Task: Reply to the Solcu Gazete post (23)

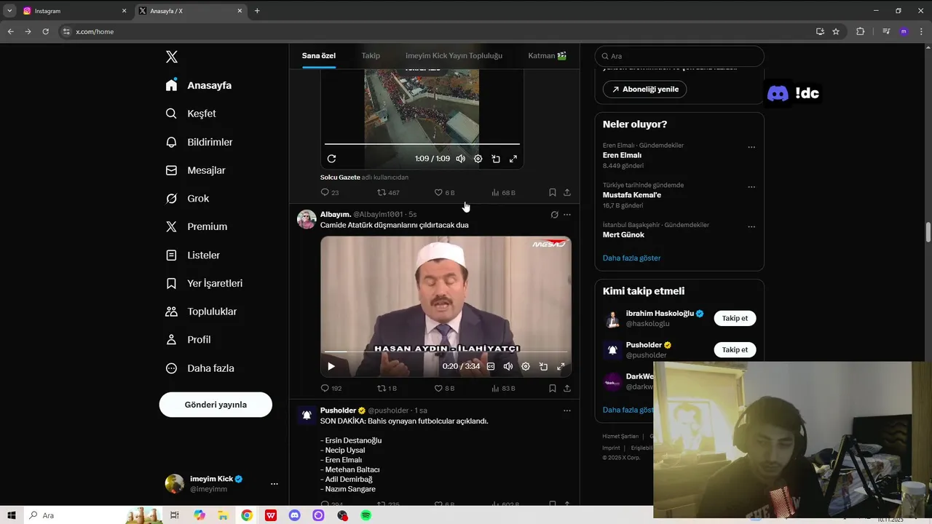Action: 330,193
